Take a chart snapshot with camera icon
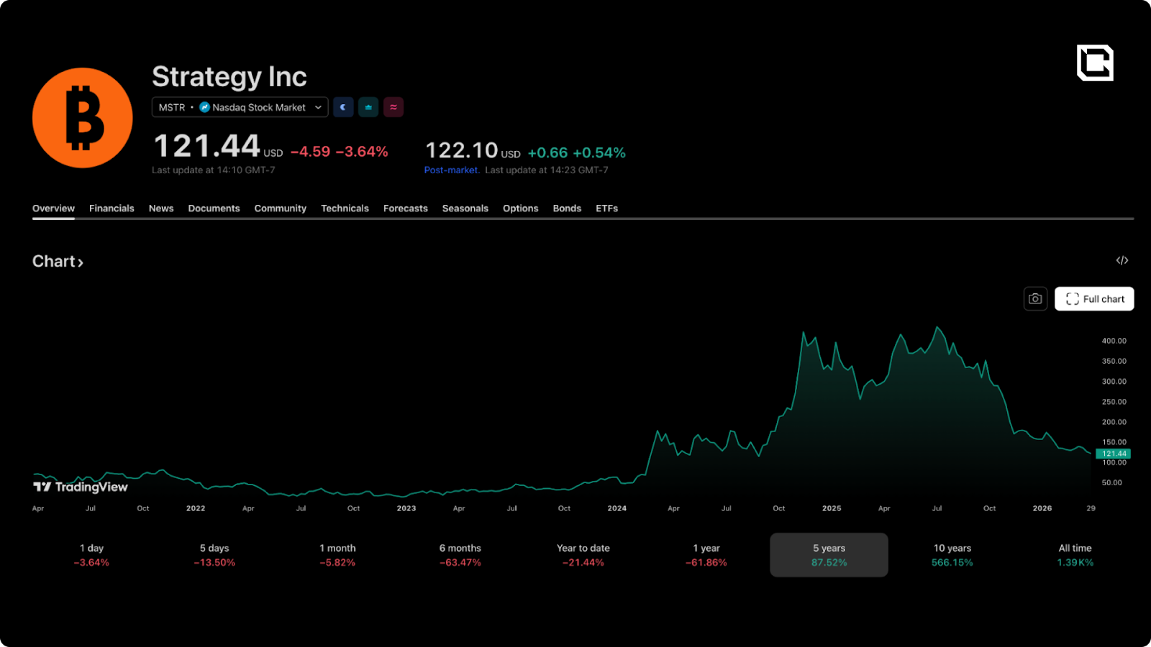 tap(1035, 299)
